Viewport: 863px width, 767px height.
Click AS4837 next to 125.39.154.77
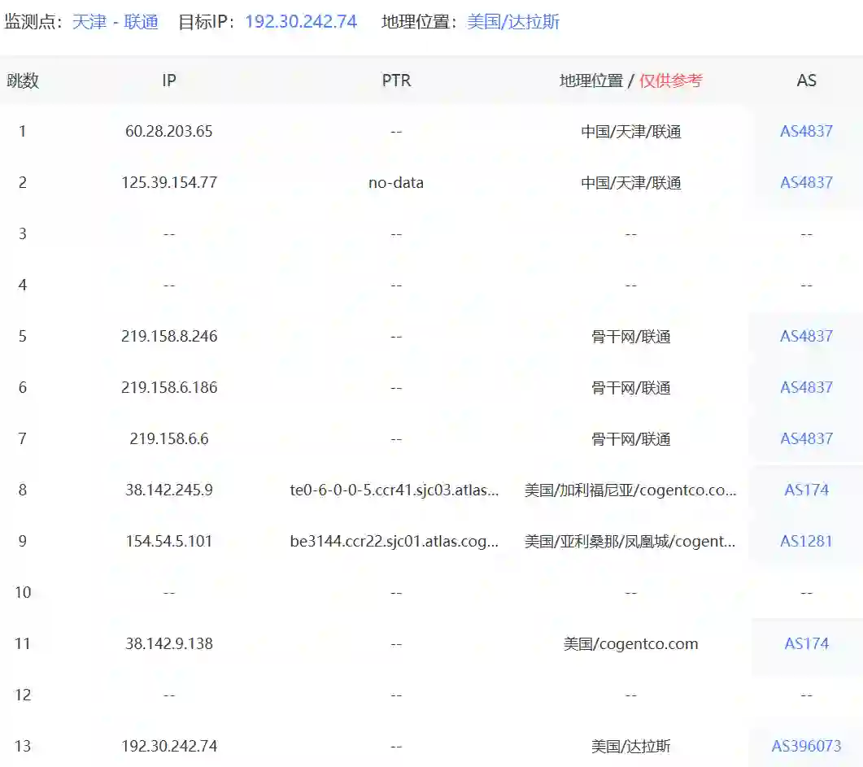806,182
